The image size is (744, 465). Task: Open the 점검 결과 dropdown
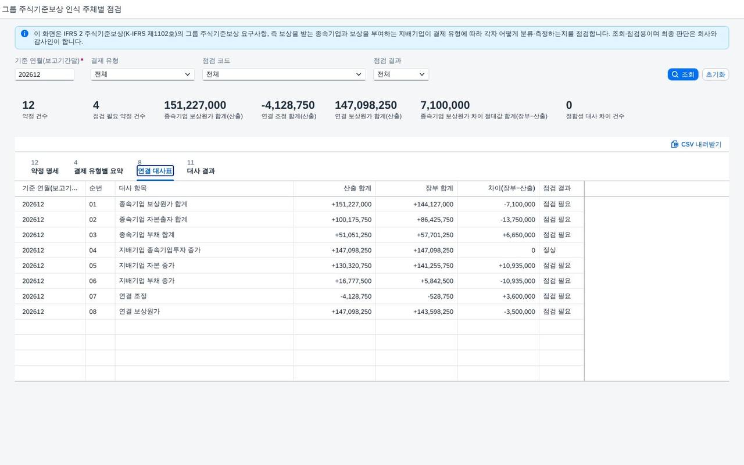(x=401, y=74)
